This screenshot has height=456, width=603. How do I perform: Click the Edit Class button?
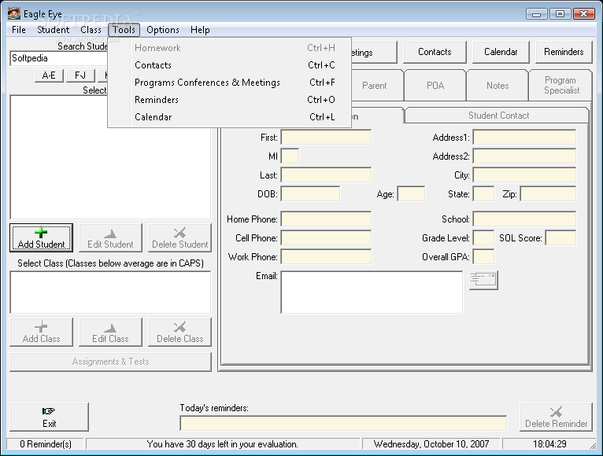[110, 333]
